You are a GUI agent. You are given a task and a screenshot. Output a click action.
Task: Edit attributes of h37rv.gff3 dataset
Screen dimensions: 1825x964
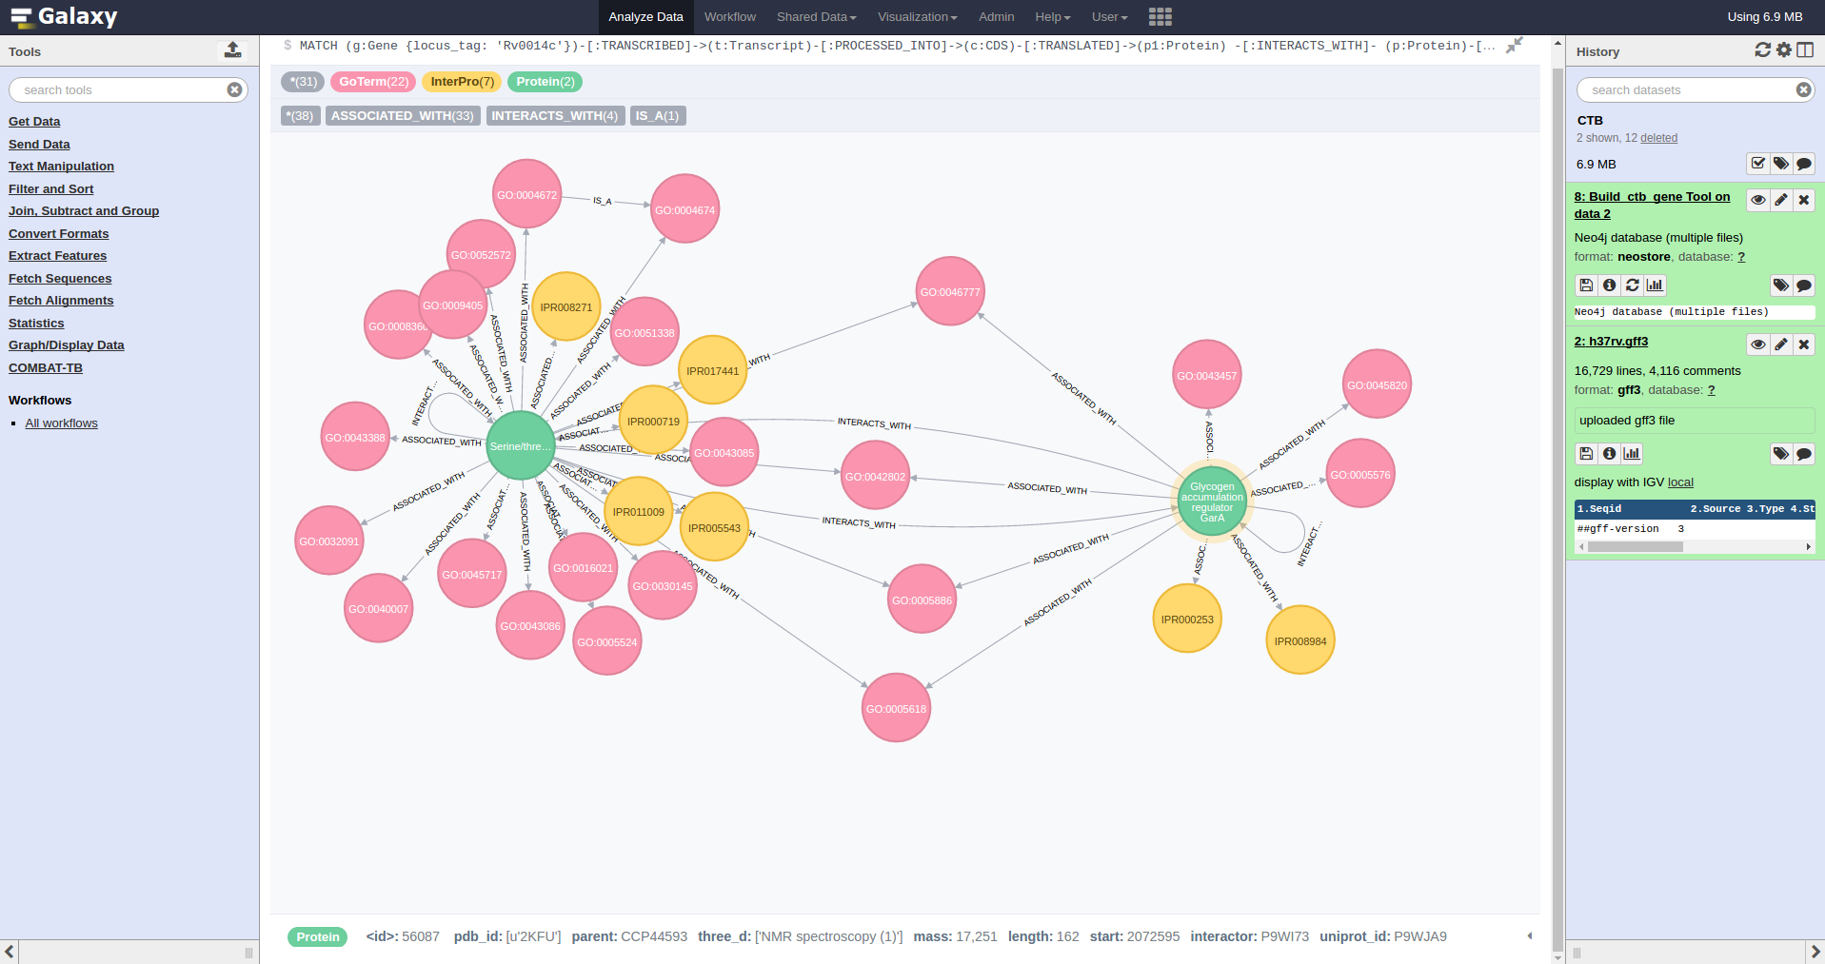1780,344
